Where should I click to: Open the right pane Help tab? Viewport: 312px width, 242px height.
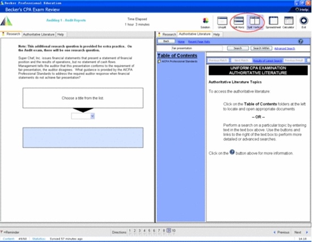click(217, 35)
